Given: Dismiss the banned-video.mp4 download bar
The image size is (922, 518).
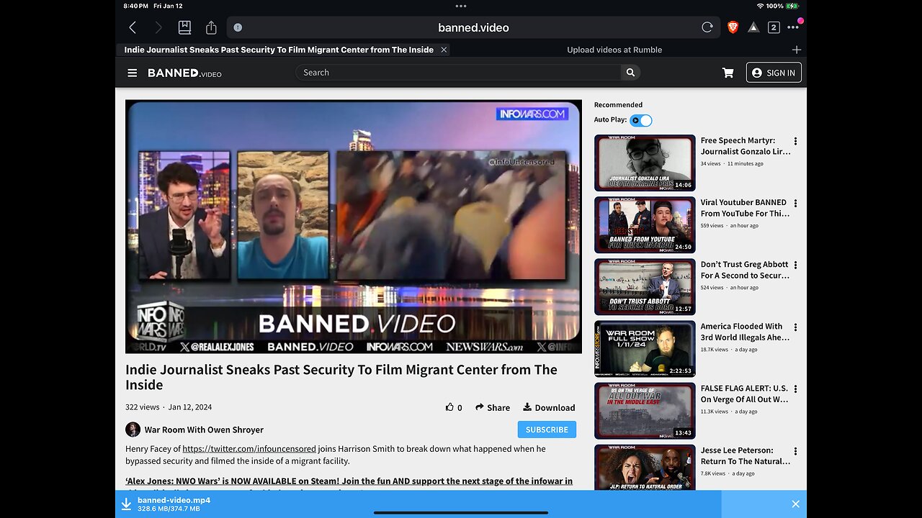Looking at the screenshot, I should (795, 504).
